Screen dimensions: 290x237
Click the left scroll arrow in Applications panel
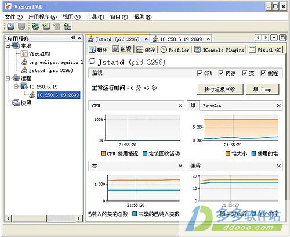[8, 218]
